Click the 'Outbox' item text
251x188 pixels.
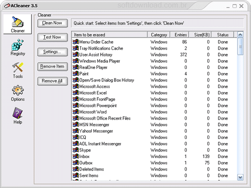click(x=86, y=162)
